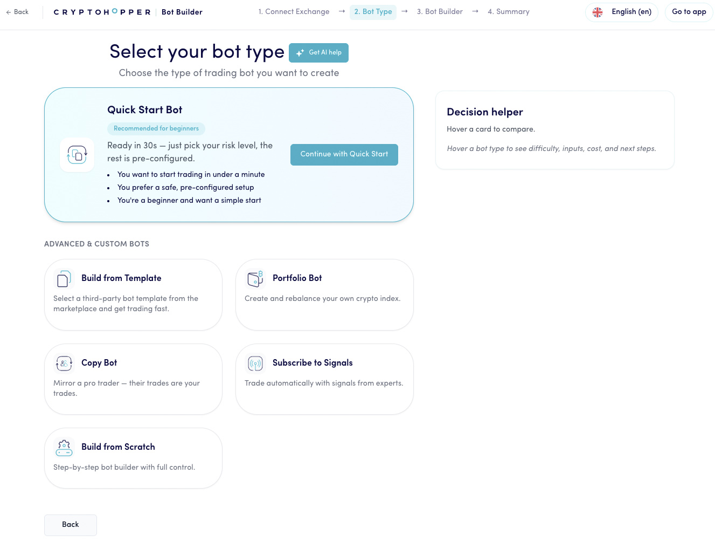Jump to the Bot Builder step

[440, 12]
